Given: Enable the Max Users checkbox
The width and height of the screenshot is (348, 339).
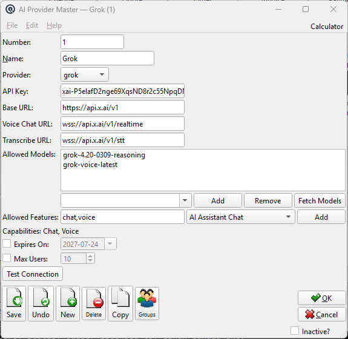Looking at the screenshot, I should coord(7,258).
